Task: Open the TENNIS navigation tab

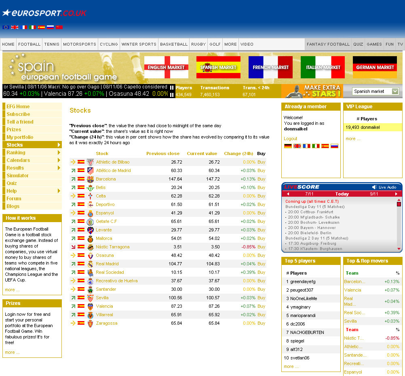Action: (52, 44)
